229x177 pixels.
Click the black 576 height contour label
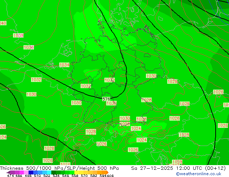pos(106,99)
